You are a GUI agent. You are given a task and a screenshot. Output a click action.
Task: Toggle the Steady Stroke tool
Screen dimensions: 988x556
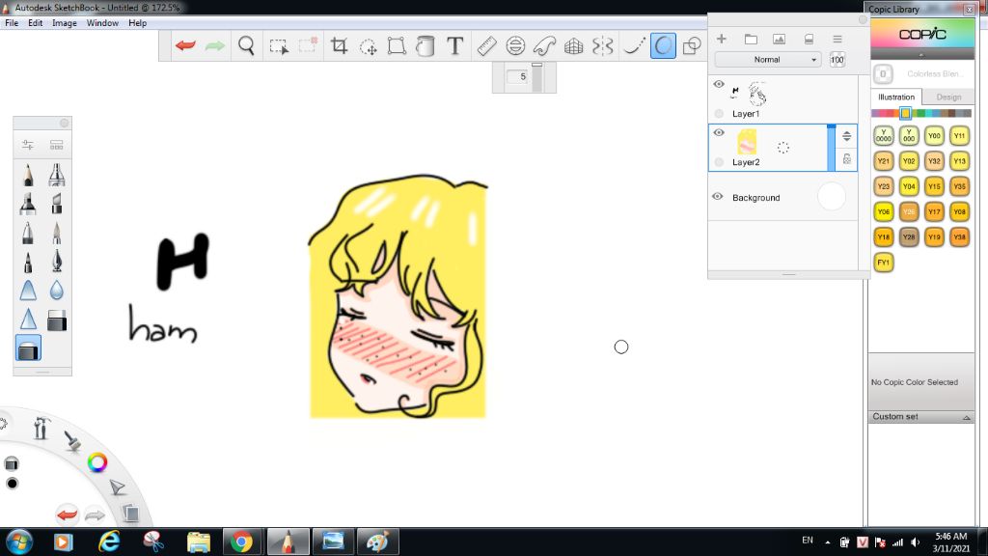point(633,46)
